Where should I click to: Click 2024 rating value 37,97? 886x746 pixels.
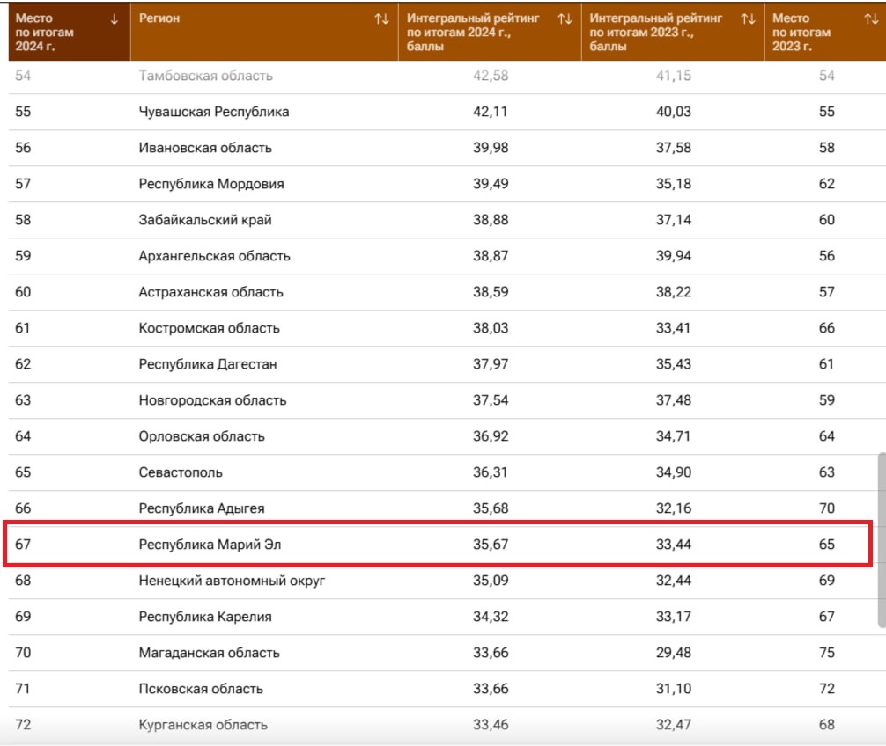click(x=491, y=364)
